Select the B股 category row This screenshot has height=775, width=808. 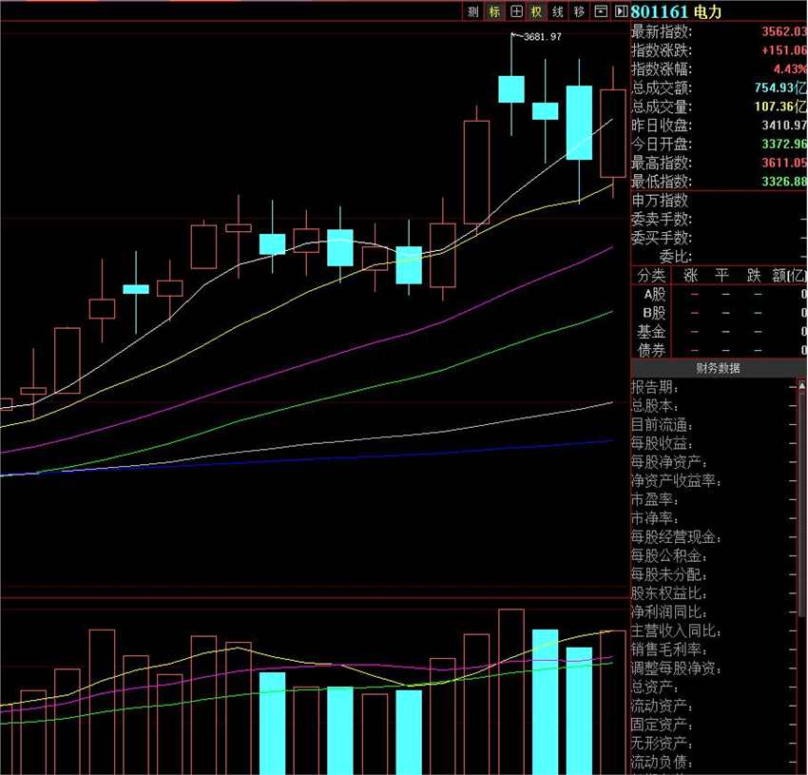651,313
